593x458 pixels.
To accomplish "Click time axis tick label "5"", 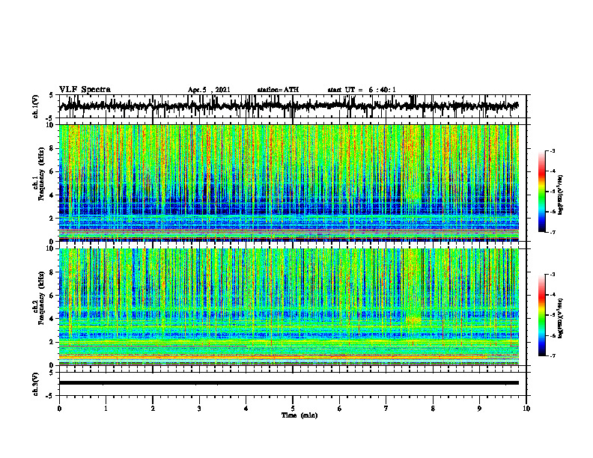I will point(293,409).
